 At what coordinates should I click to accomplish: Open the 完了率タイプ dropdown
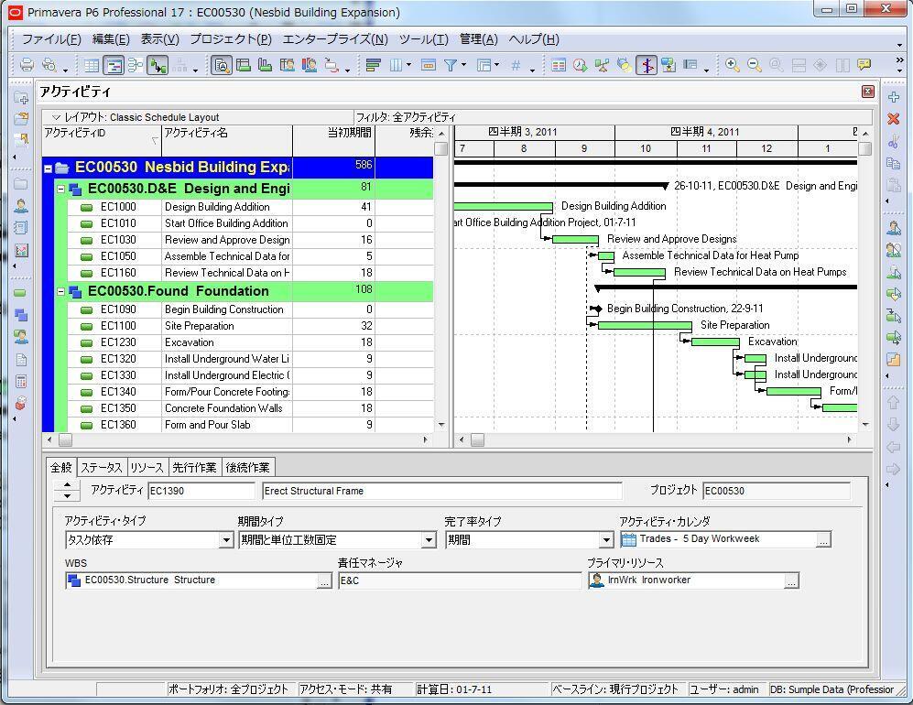[x=606, y=539]
